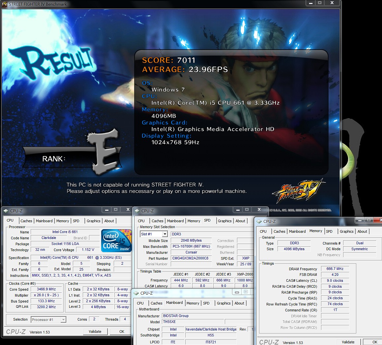Select About tab in the SPD window

click(x=240, y=221)
